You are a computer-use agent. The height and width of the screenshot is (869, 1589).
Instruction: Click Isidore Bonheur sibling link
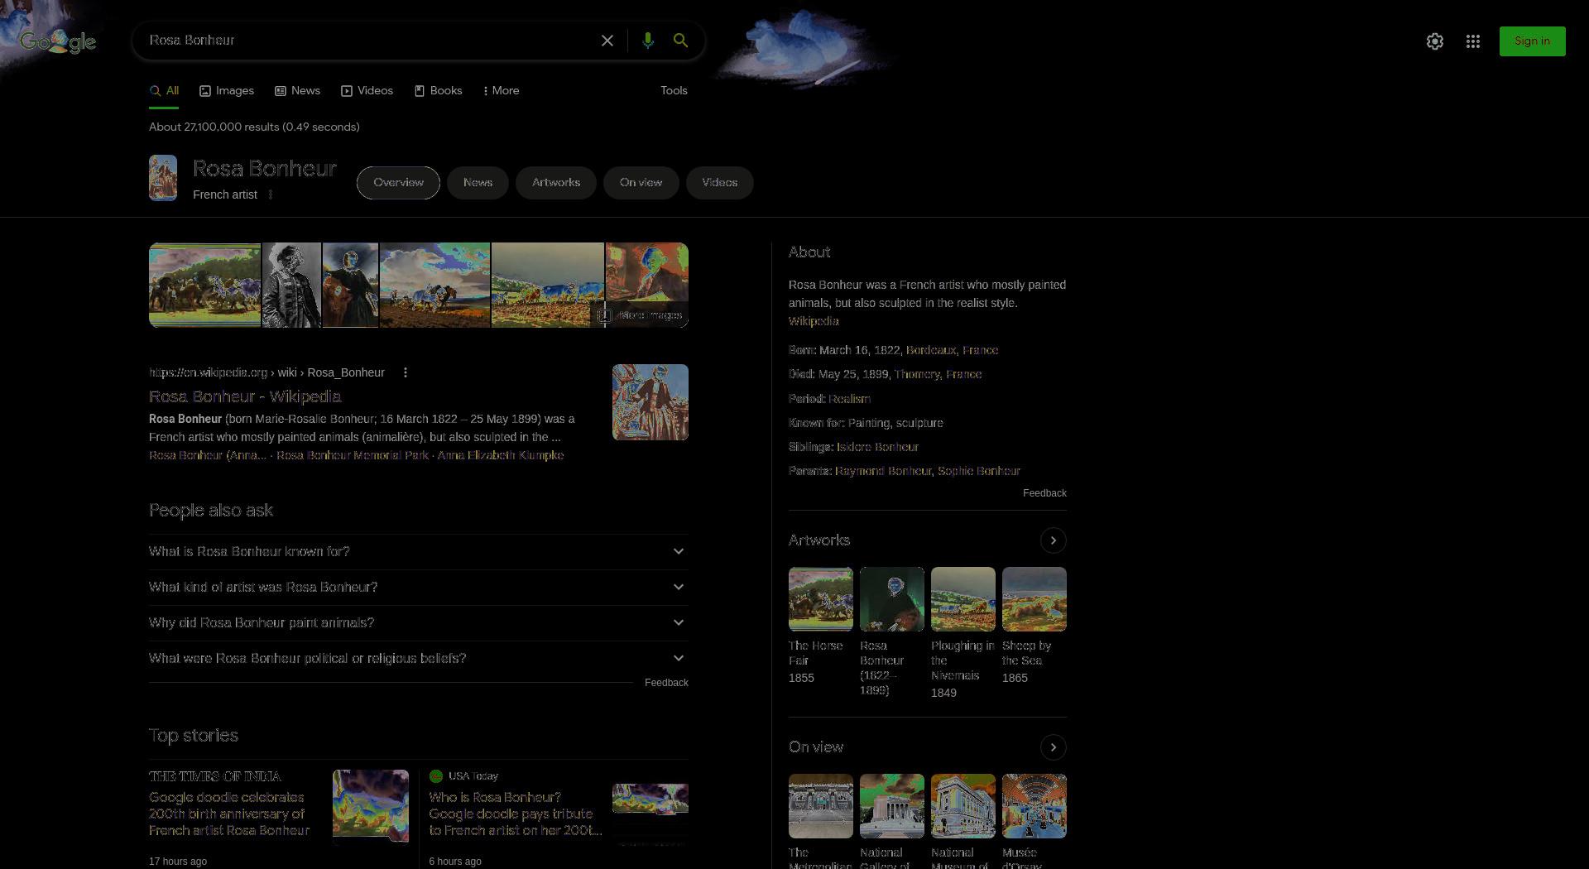pos(877,447)
